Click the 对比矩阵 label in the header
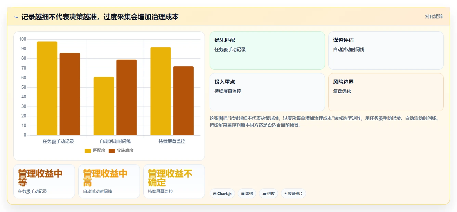Viewport: 457px width, 212px height. pyautogui.click(x=434, y=16)
